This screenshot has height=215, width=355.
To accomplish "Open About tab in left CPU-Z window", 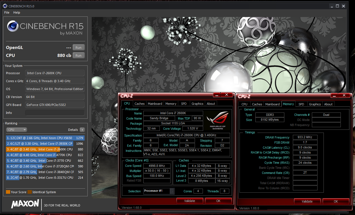I will [211, 104].
